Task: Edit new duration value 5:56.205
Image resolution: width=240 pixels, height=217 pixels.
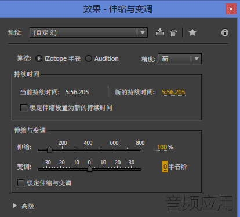Action: pyautogui.click(x=173, y=92)
